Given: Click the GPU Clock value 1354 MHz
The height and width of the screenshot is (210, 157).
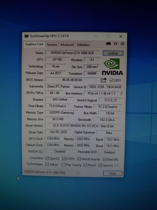Looking at the screenshot, I should coord(53,139).
